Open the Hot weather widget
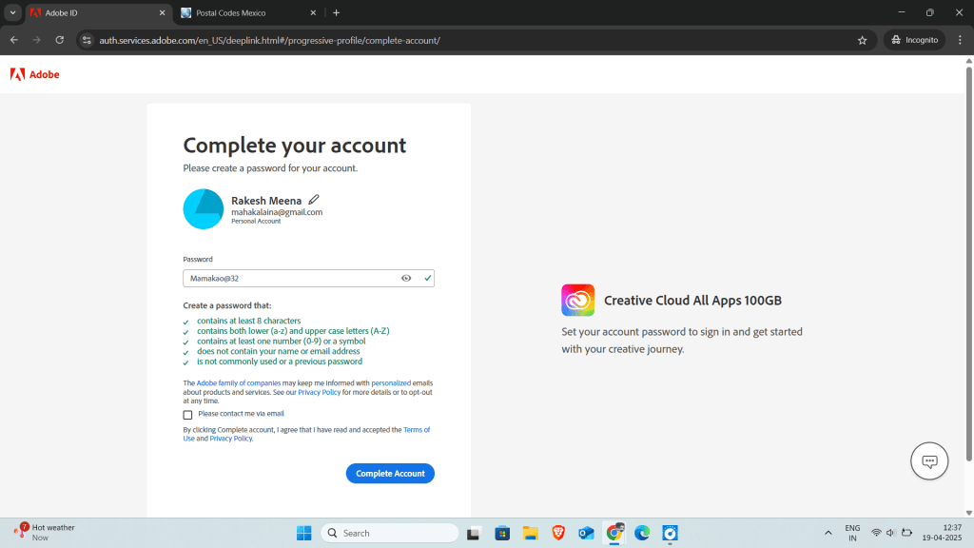The height and width of the screenshot is (548, 974). [x=45, y=533]
